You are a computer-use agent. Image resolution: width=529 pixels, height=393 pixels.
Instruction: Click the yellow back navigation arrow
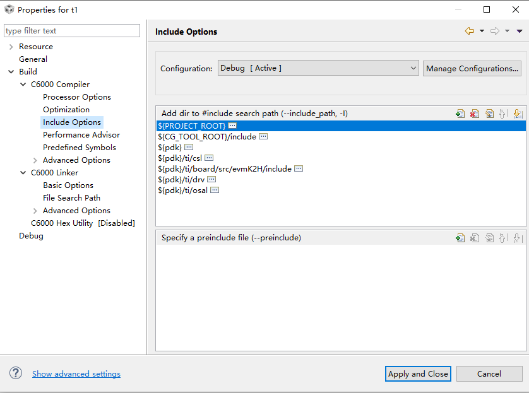469,31
